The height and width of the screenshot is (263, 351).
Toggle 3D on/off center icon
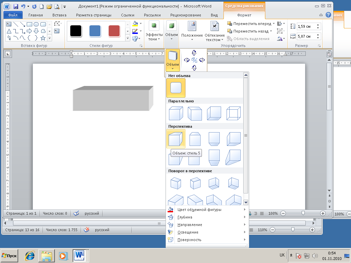click(x=194, y=60)
